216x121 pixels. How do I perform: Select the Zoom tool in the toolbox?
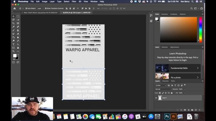click(13, 51)
